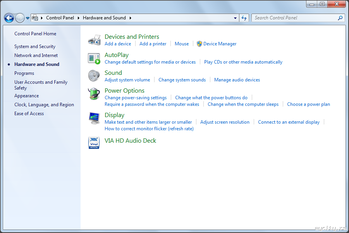Open the Sound heading link

[x=113, y=72]
